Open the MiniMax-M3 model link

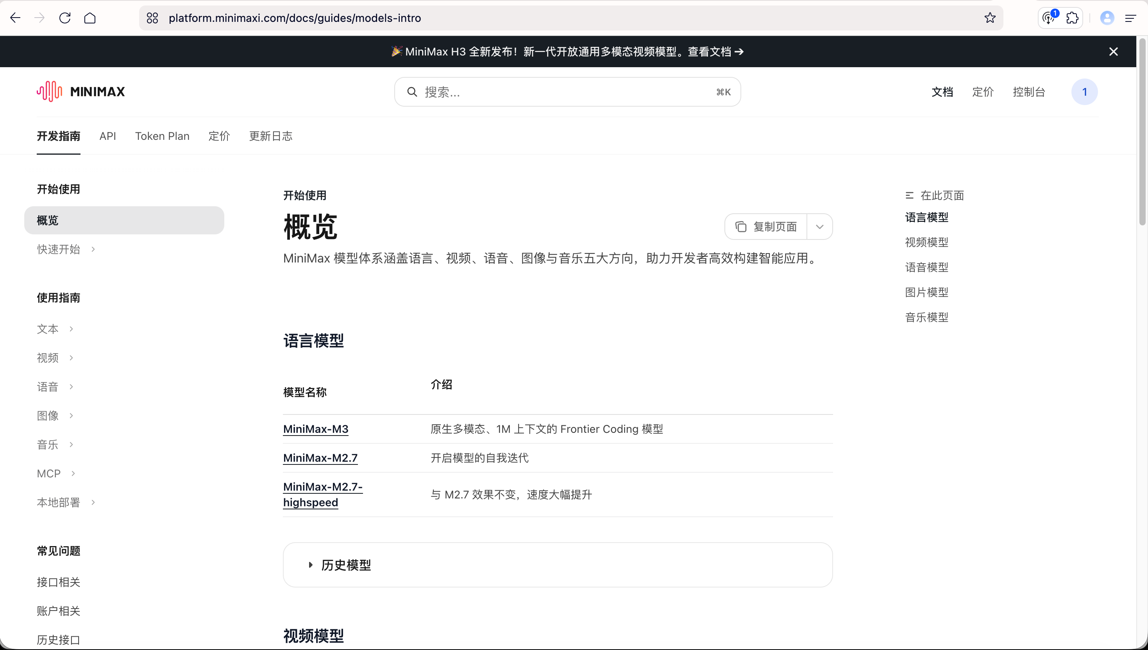(x=316, y=429)
